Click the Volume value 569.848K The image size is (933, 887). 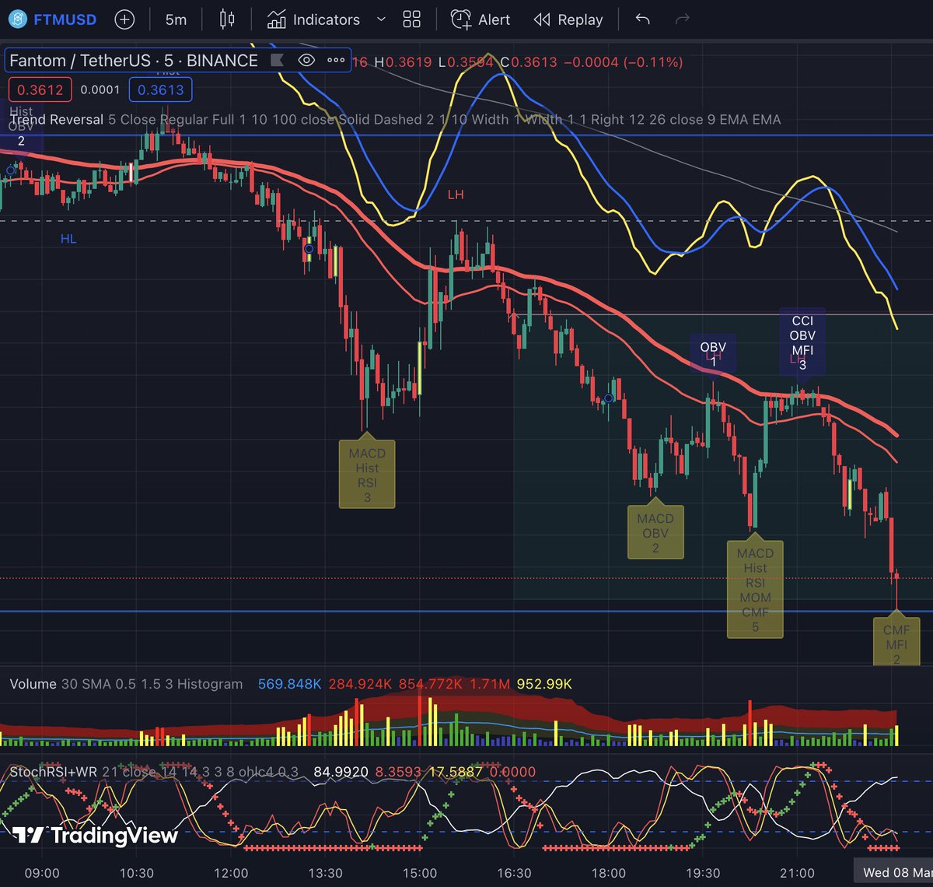tap(290, 684)
